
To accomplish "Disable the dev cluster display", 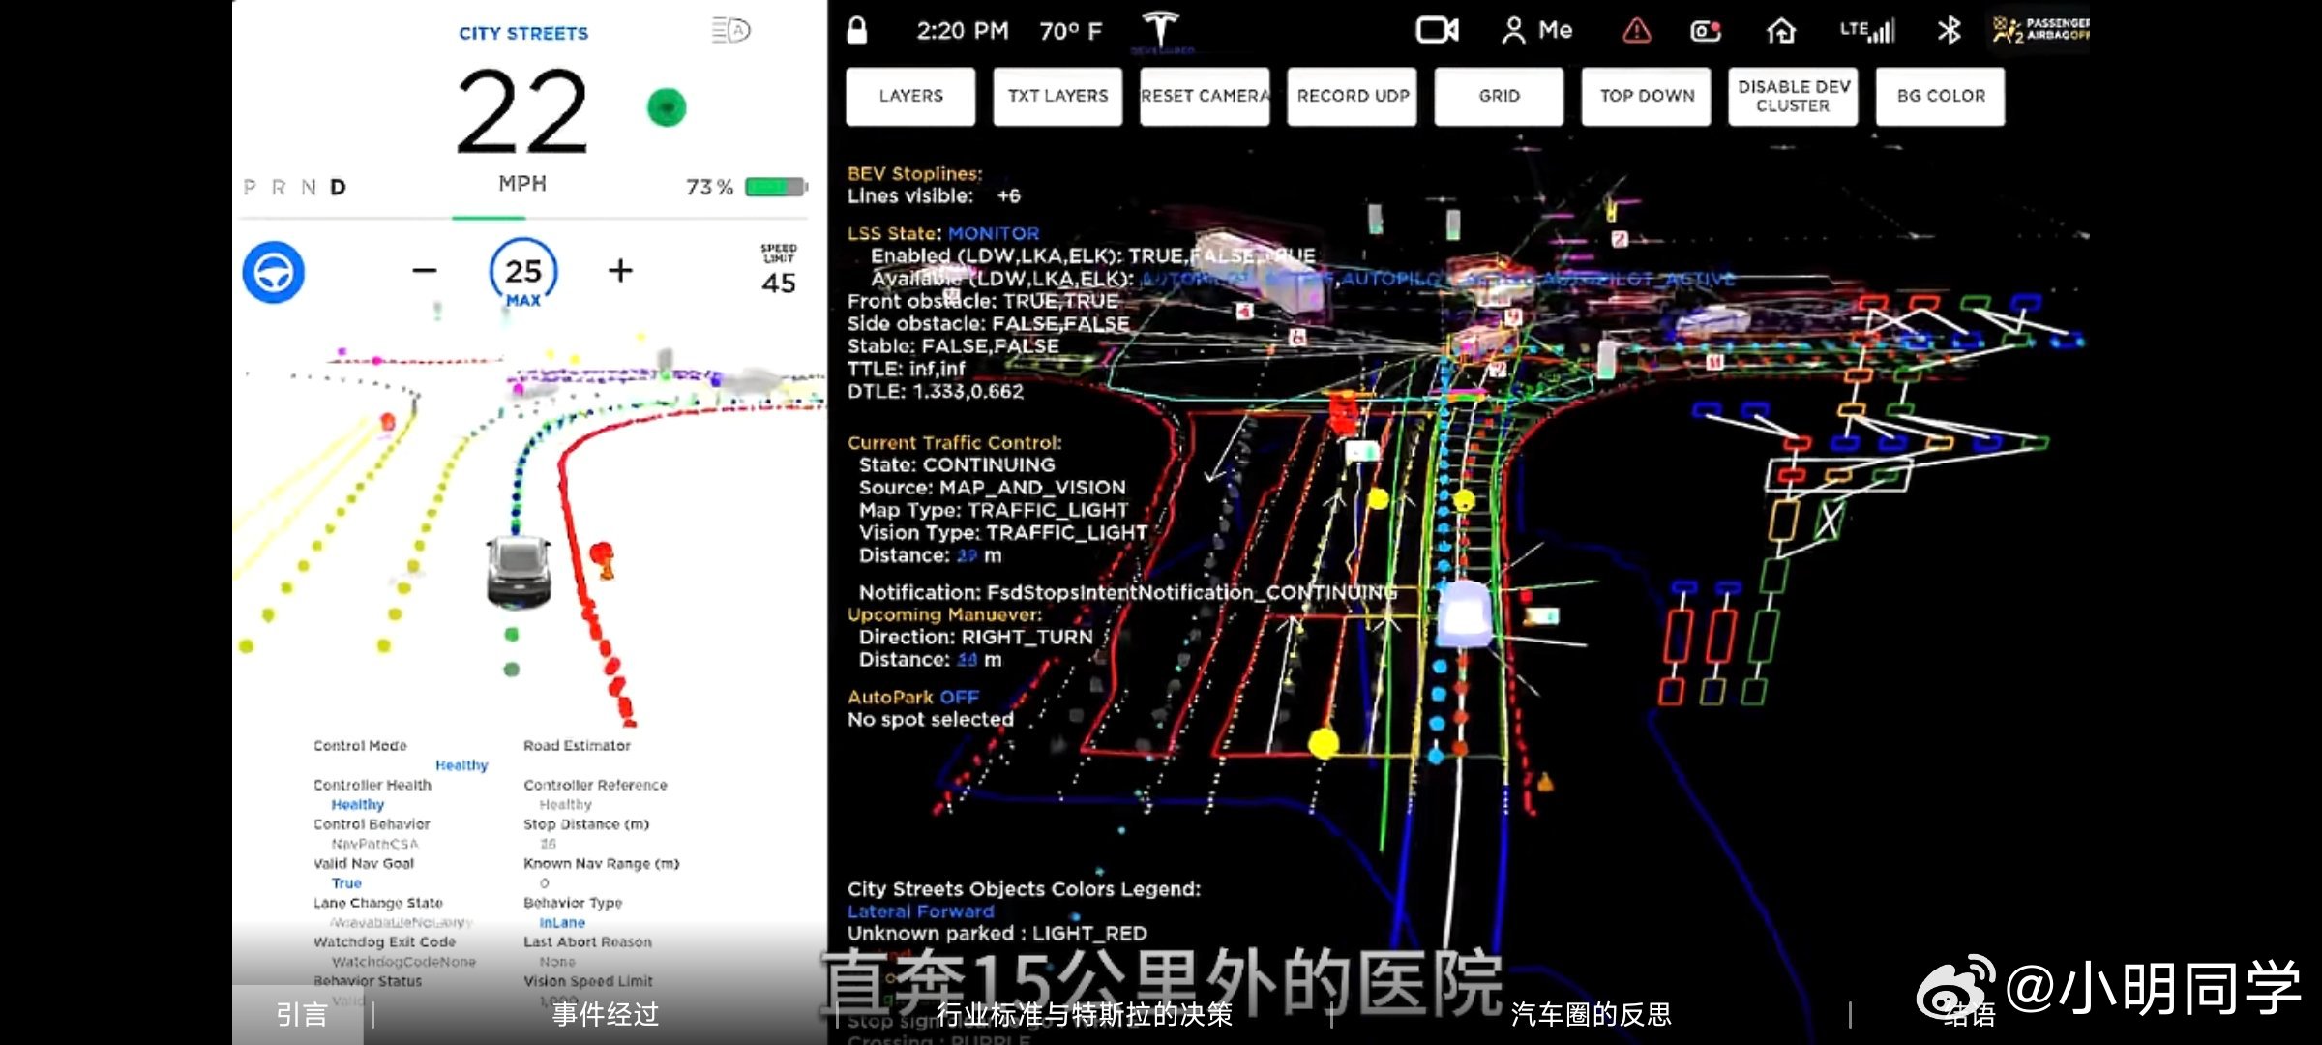I will [1793, 96].
